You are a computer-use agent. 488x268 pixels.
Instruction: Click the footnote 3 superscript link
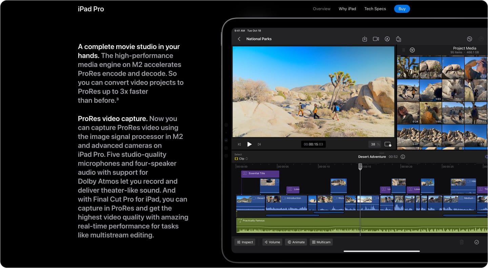tap(117, 99)
